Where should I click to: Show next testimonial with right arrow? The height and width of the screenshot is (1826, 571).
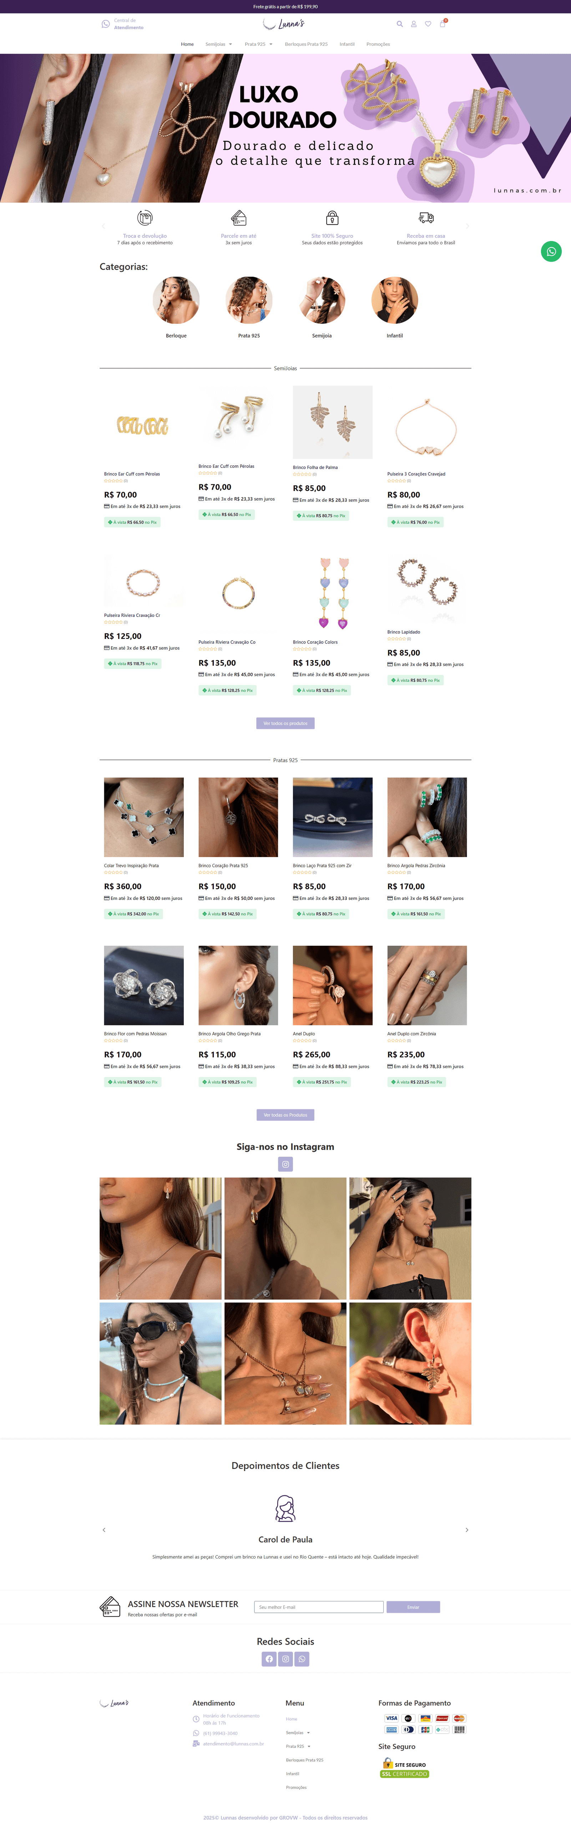point(467,1530)
